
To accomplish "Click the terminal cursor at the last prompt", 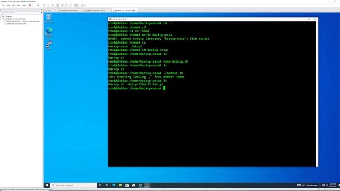I will click(x=164, y=88).
